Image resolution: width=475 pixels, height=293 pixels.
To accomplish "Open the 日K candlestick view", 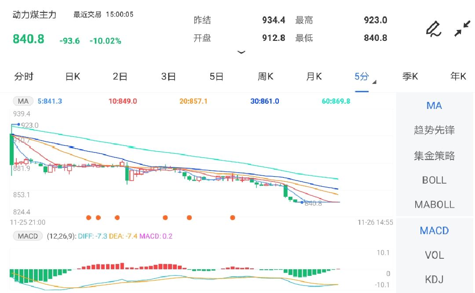I will (x=72, y=76).
